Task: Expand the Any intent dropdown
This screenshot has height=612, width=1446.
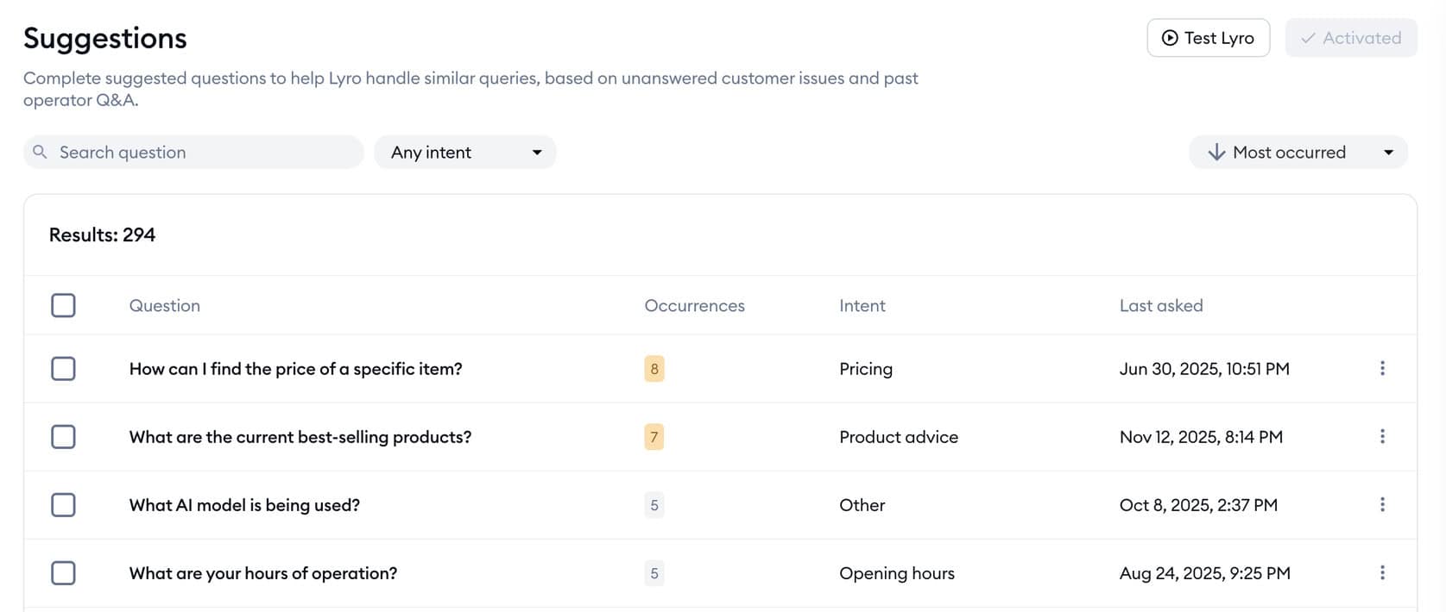Action: [465, 153]
